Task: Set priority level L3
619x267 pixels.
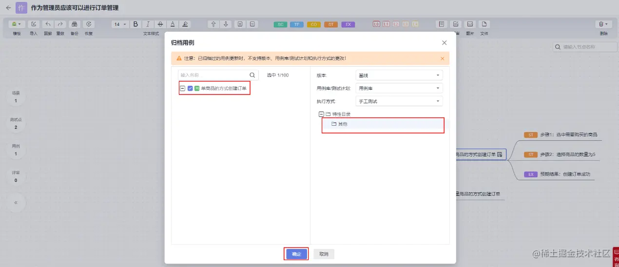Action: [x=406, y=24]
